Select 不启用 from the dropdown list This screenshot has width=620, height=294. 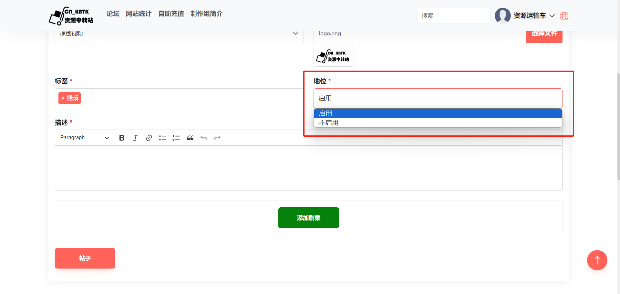tap(329, 123)
